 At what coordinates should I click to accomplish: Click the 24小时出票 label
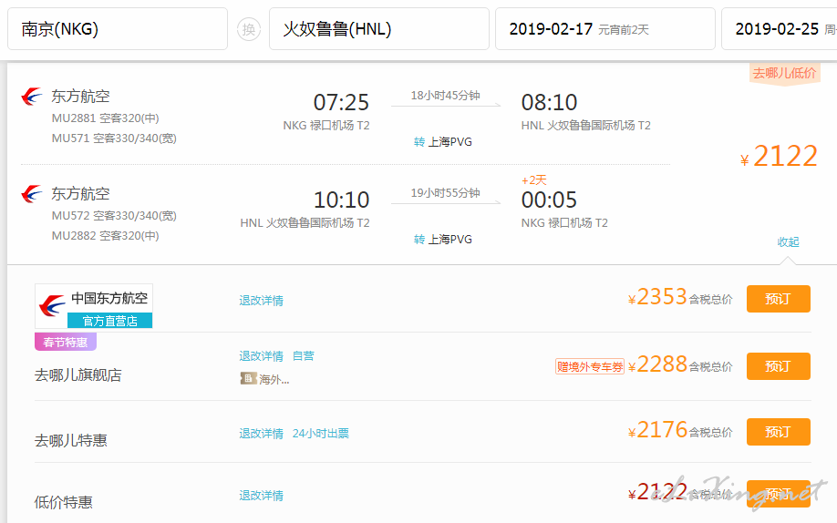pos(320,434)
